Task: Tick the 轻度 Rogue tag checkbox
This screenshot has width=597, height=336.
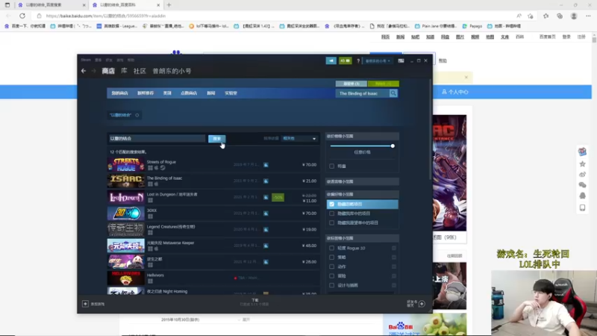Action: tap(331, 248)
